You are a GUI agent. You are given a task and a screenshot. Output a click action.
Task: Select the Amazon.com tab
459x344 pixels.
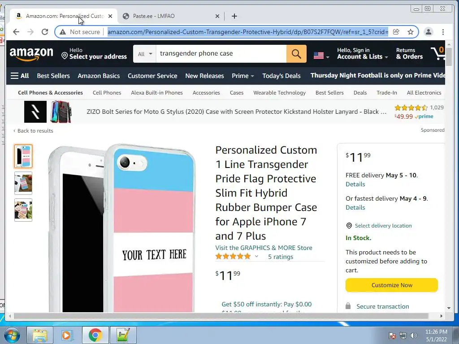[63, 16]
